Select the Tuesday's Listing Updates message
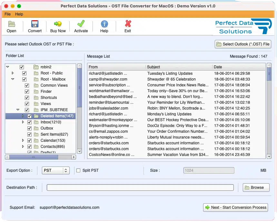Viewport: 277px width, 222px height. [x=176, y=73]
